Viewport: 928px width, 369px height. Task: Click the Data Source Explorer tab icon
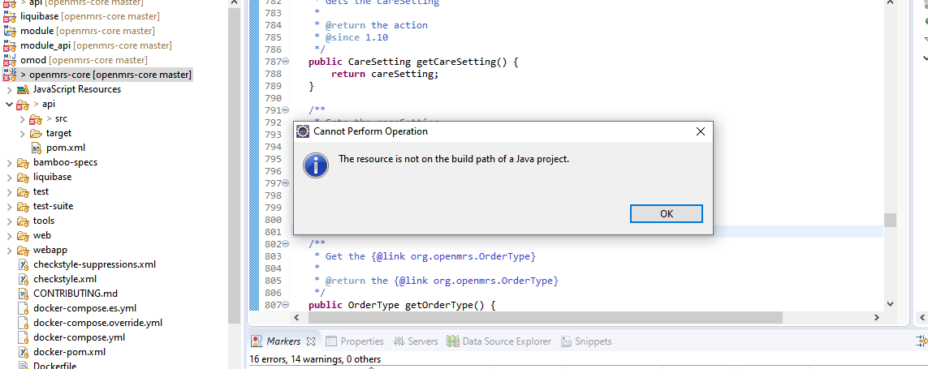pyautogui.click(x=452, y=341)
